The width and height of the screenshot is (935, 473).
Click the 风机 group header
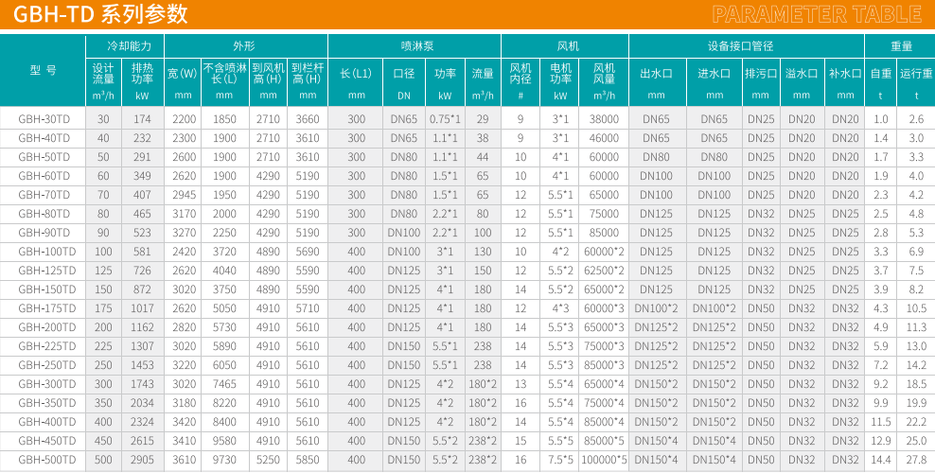pos(568,45)
